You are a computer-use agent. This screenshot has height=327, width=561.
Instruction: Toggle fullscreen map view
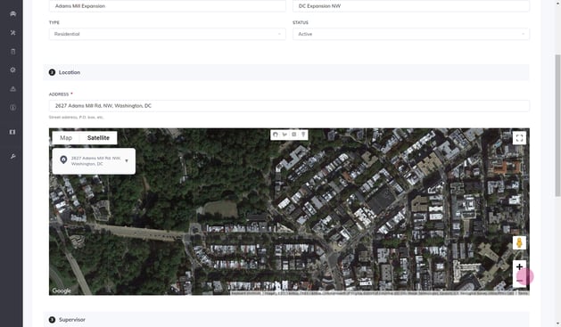(519, 138)
